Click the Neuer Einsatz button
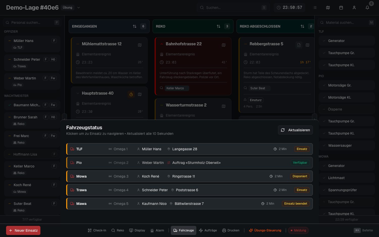 [x=23, y=230]
